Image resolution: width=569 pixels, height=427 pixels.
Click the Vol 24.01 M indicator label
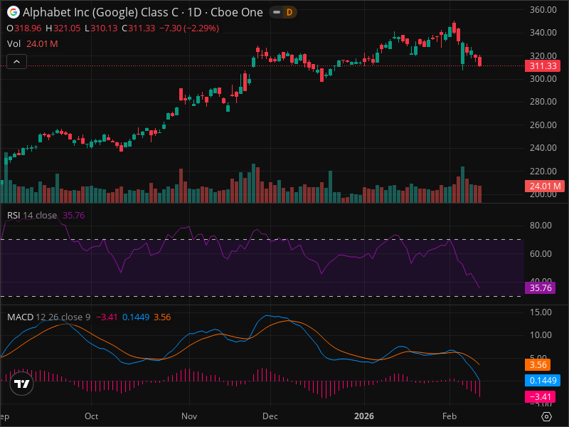click(x=32, y=44)
